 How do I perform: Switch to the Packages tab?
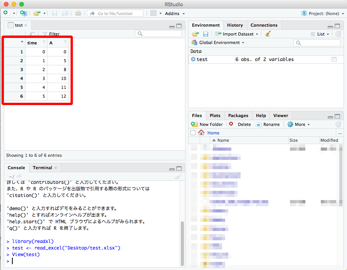coord(238,115)
